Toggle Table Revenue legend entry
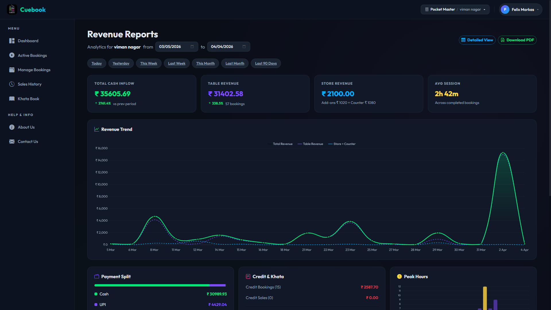Screen dimensions: 551x310 coord(311,144)
